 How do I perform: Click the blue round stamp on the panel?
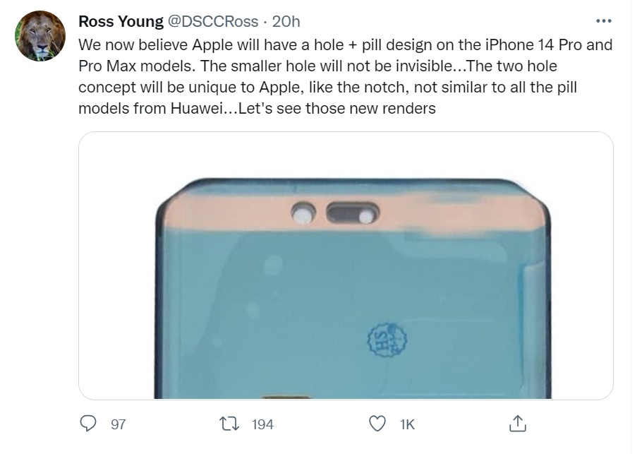click(x=387, y=341)
